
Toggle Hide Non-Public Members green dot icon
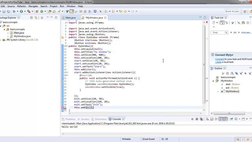[245, 73]
